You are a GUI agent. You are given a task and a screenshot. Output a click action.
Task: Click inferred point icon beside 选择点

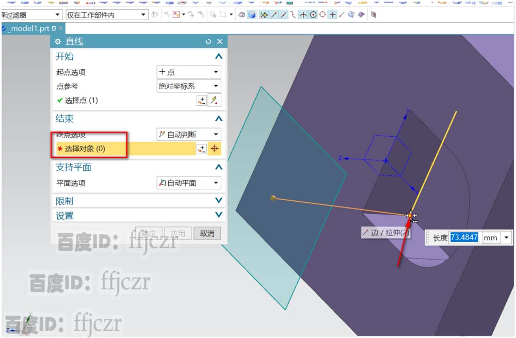(x=215, y=101)
